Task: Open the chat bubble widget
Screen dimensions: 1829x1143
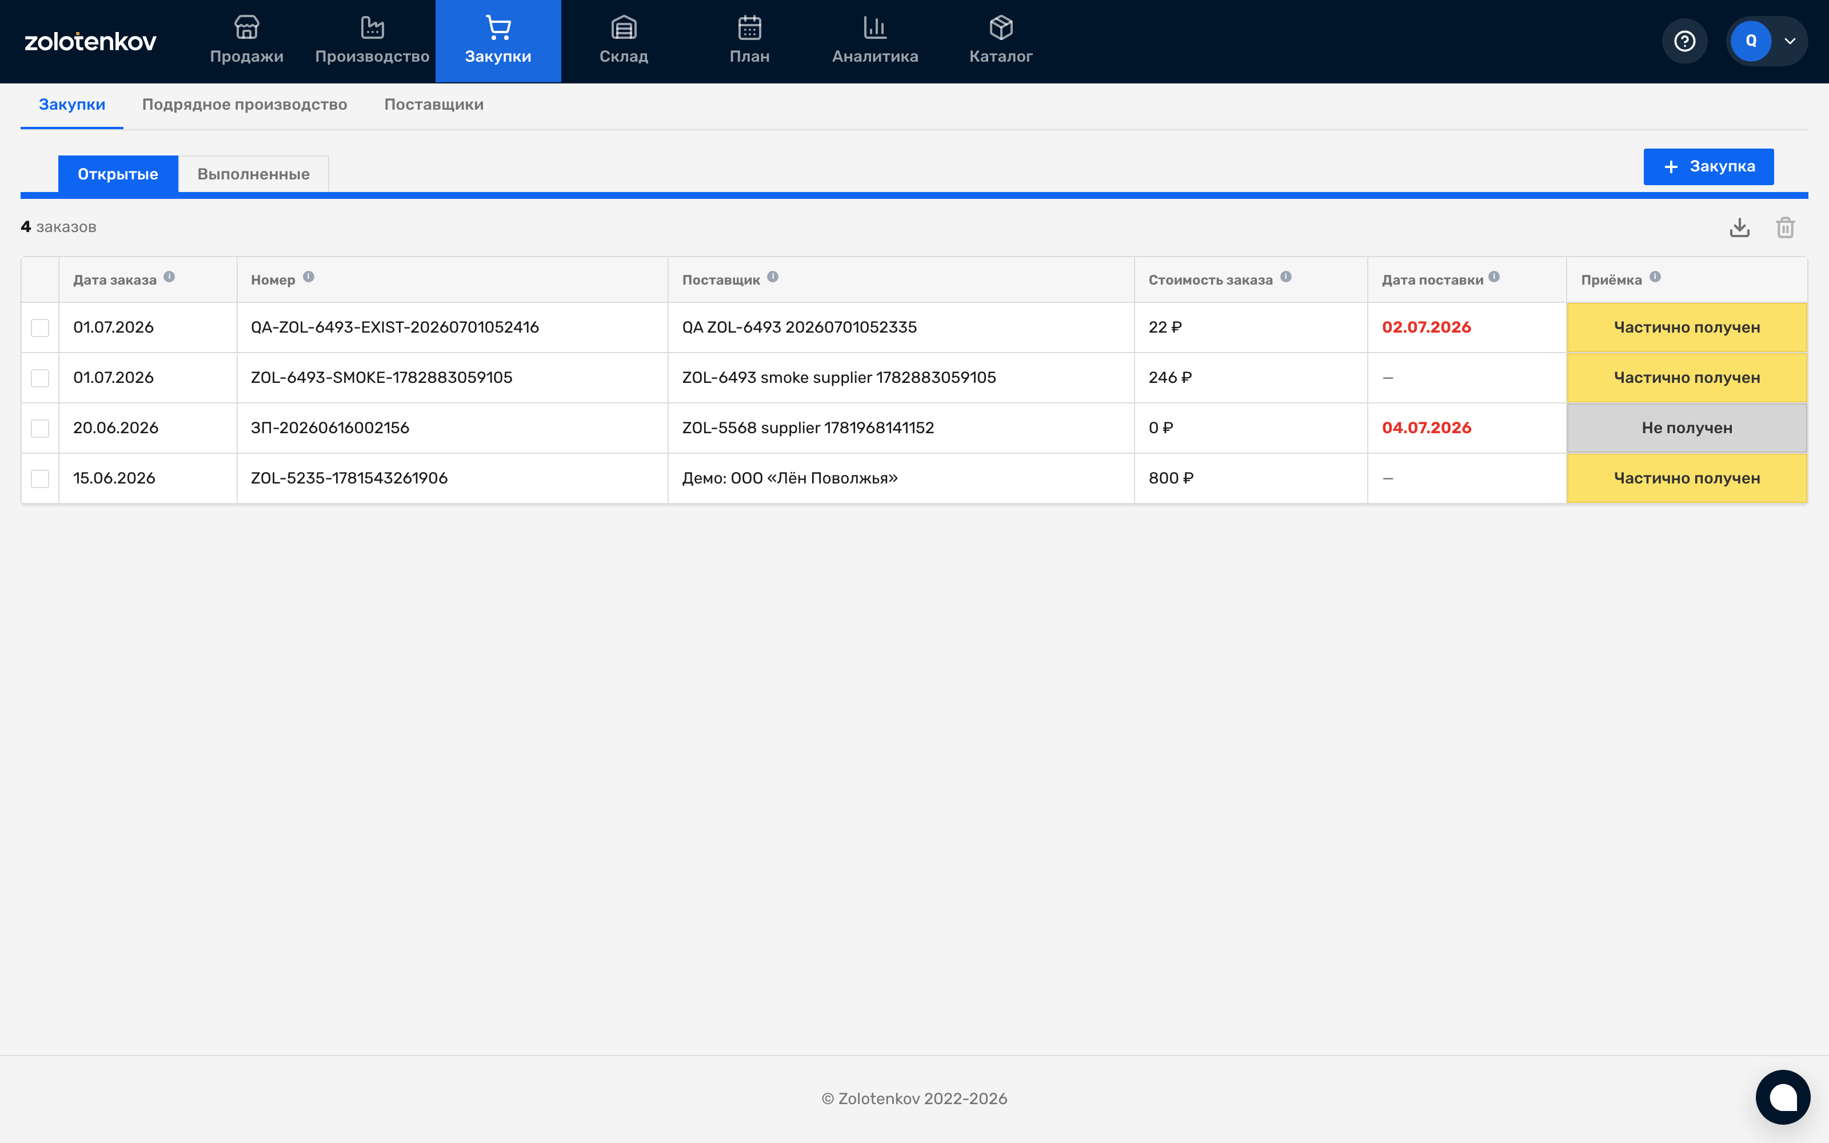Action: click(1783, 1097)
